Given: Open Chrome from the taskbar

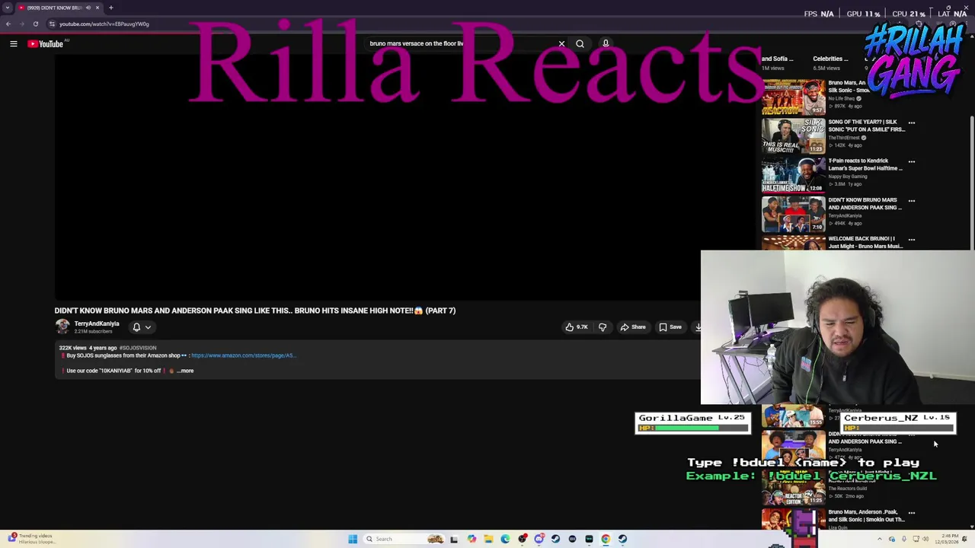Looking at the screenshot, I should [x=606, y=539].
